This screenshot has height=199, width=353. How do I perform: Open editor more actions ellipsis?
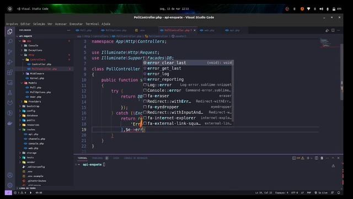[339, 30]
